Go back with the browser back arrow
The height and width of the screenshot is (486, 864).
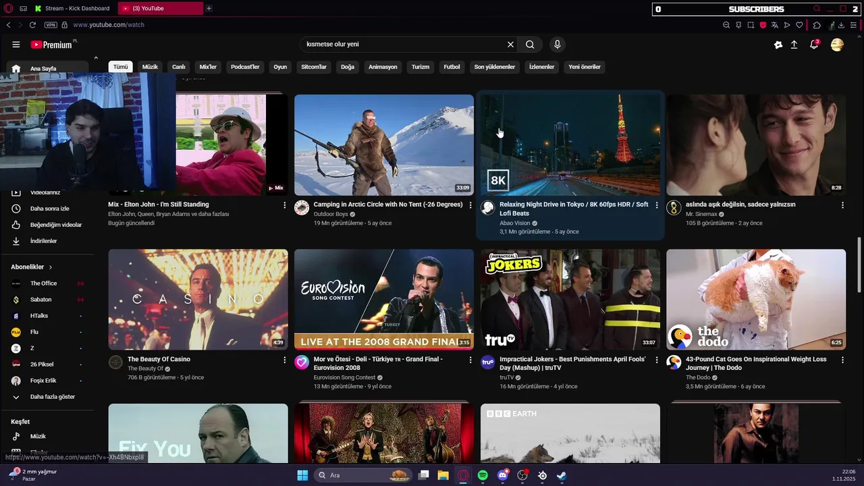[8, 25]
